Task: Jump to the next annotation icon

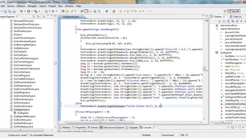Action: [121, 11]
